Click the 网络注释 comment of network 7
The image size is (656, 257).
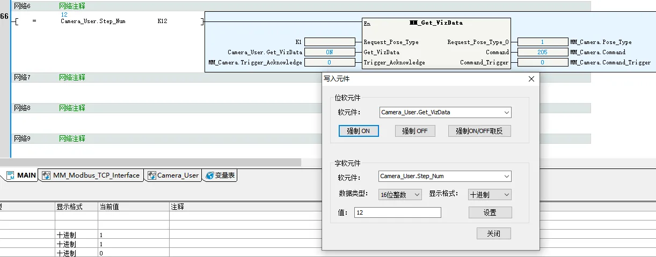[72, 77]
